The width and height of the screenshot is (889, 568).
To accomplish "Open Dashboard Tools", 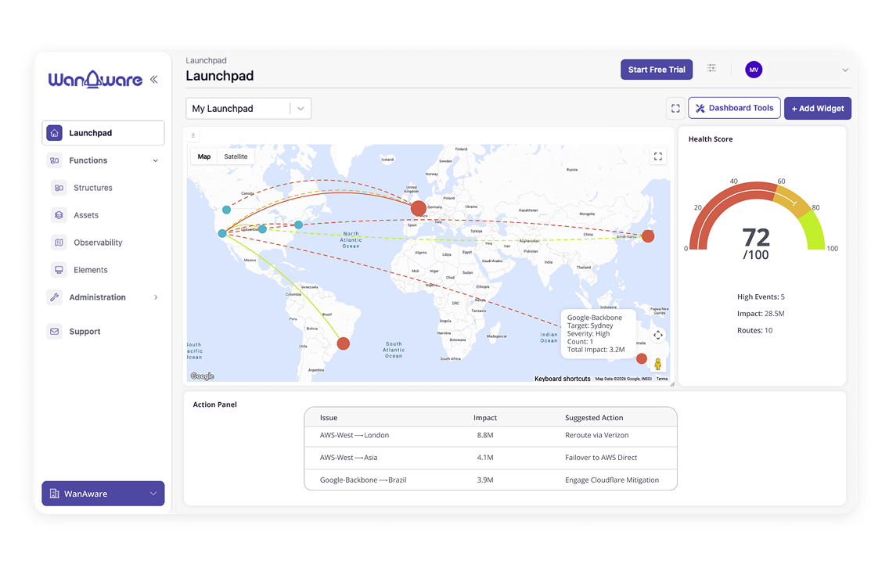I will (x=734, y=108).
